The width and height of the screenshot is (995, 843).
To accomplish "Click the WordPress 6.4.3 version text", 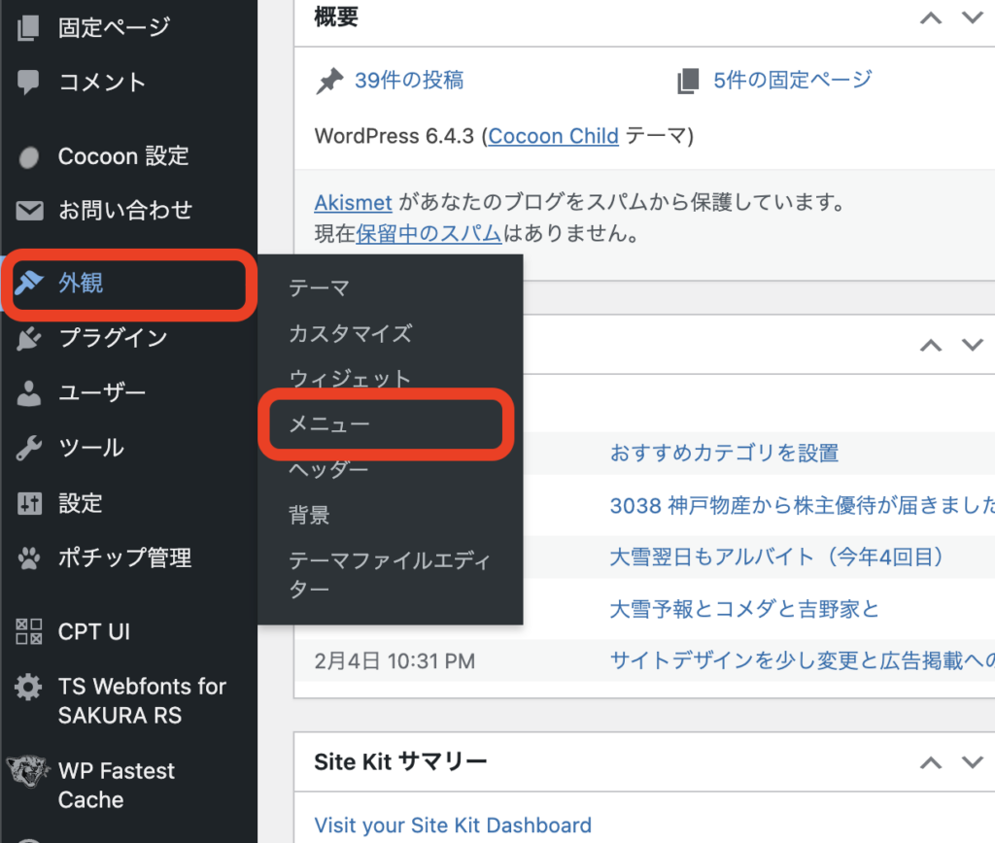I will click(x=395, y=136).
